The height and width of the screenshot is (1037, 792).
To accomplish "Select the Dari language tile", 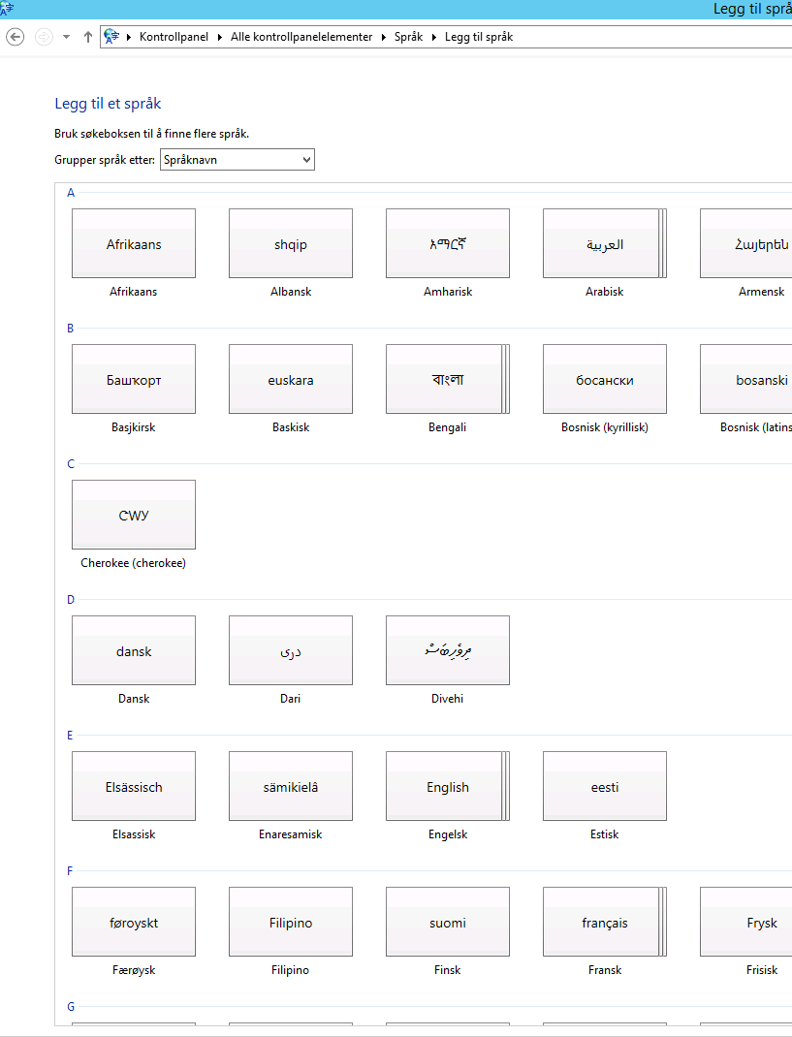I will click(291, 650).
